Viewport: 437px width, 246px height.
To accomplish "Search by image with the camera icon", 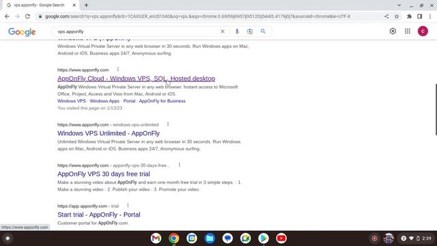I will coord(250,31).
